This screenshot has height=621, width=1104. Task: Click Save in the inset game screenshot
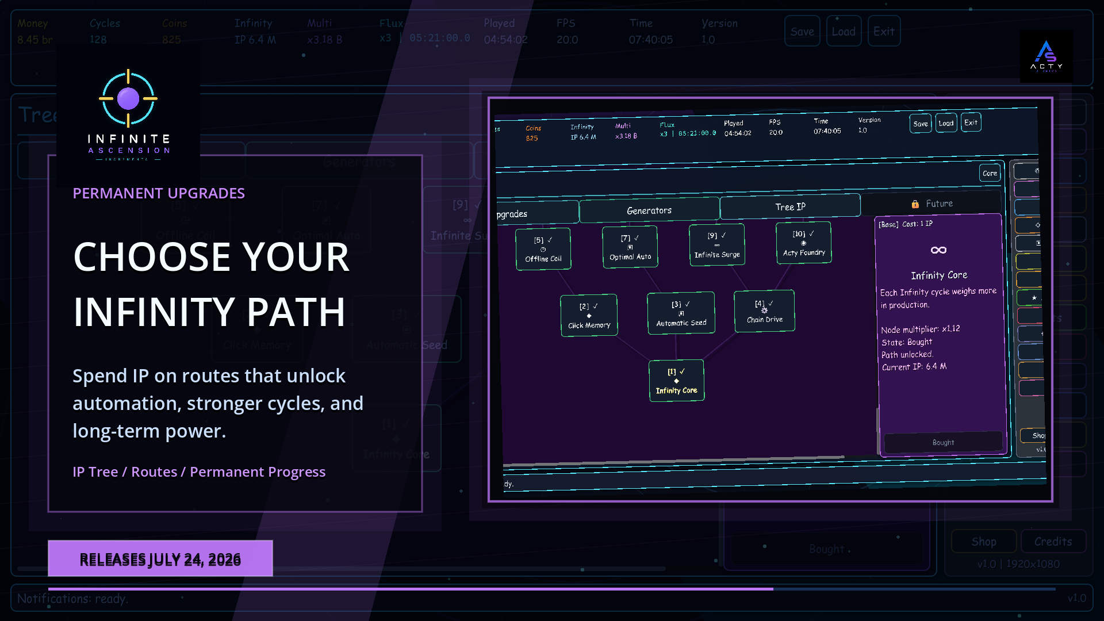tap(921, 124)
